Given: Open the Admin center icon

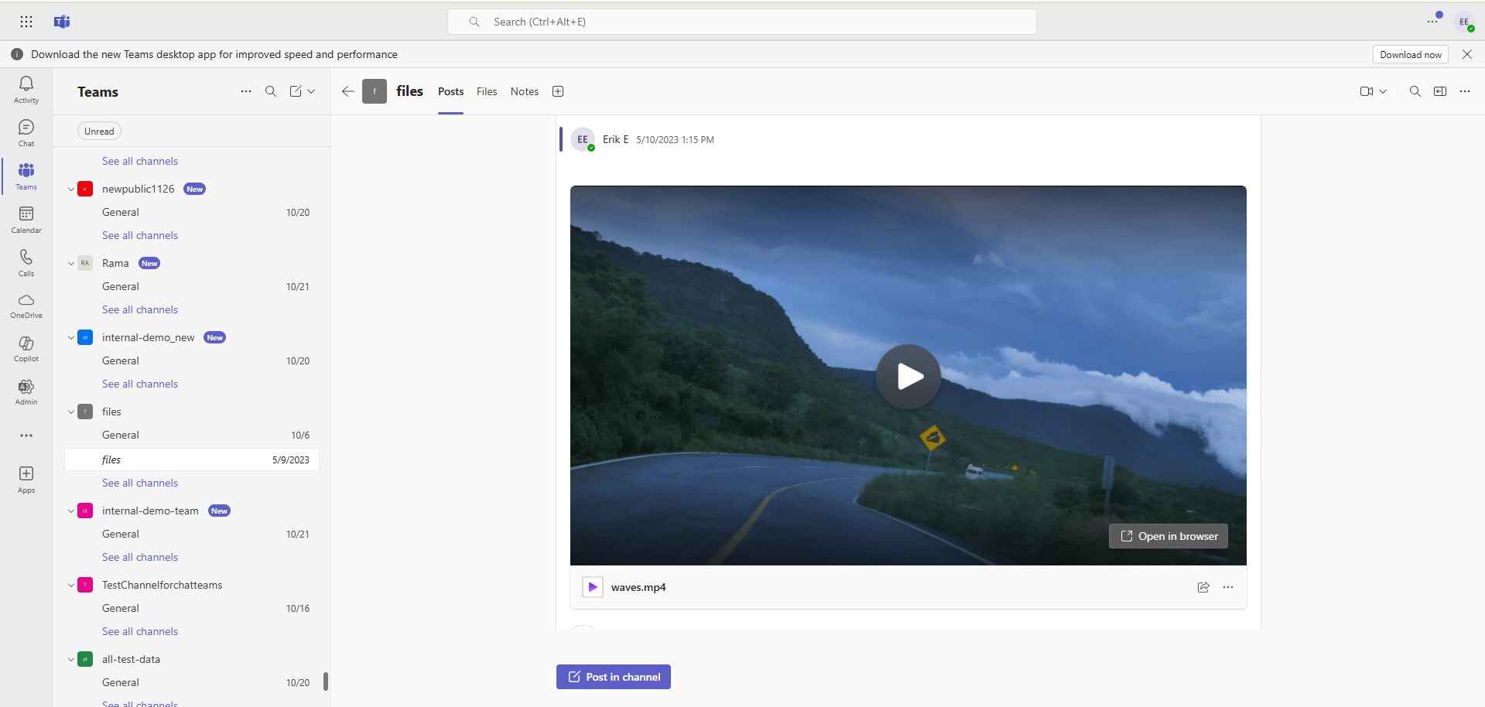Looking at the screenshot, I should tap(26, 392).
